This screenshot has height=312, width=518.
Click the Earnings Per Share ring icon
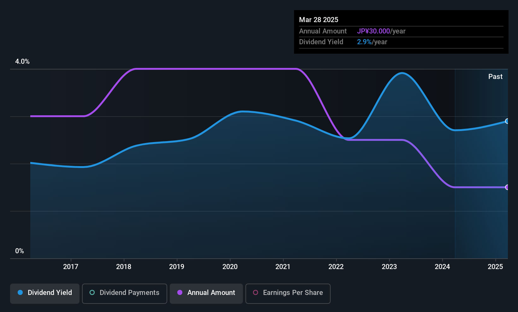[x=256, y=293]
